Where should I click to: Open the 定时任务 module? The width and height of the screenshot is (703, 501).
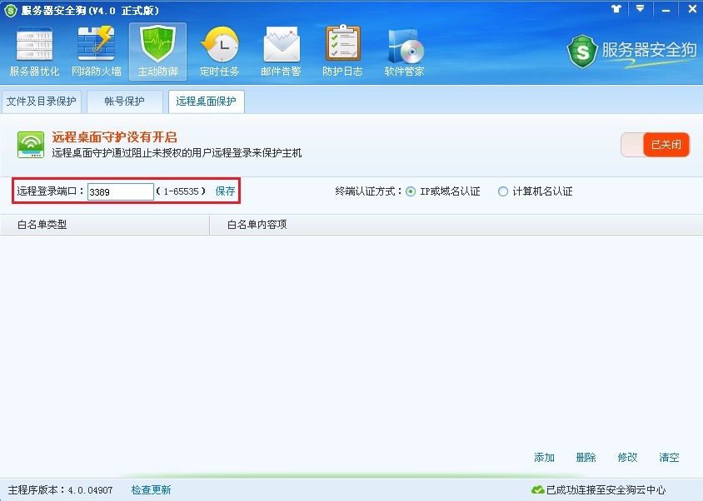[x=220, y=48]
